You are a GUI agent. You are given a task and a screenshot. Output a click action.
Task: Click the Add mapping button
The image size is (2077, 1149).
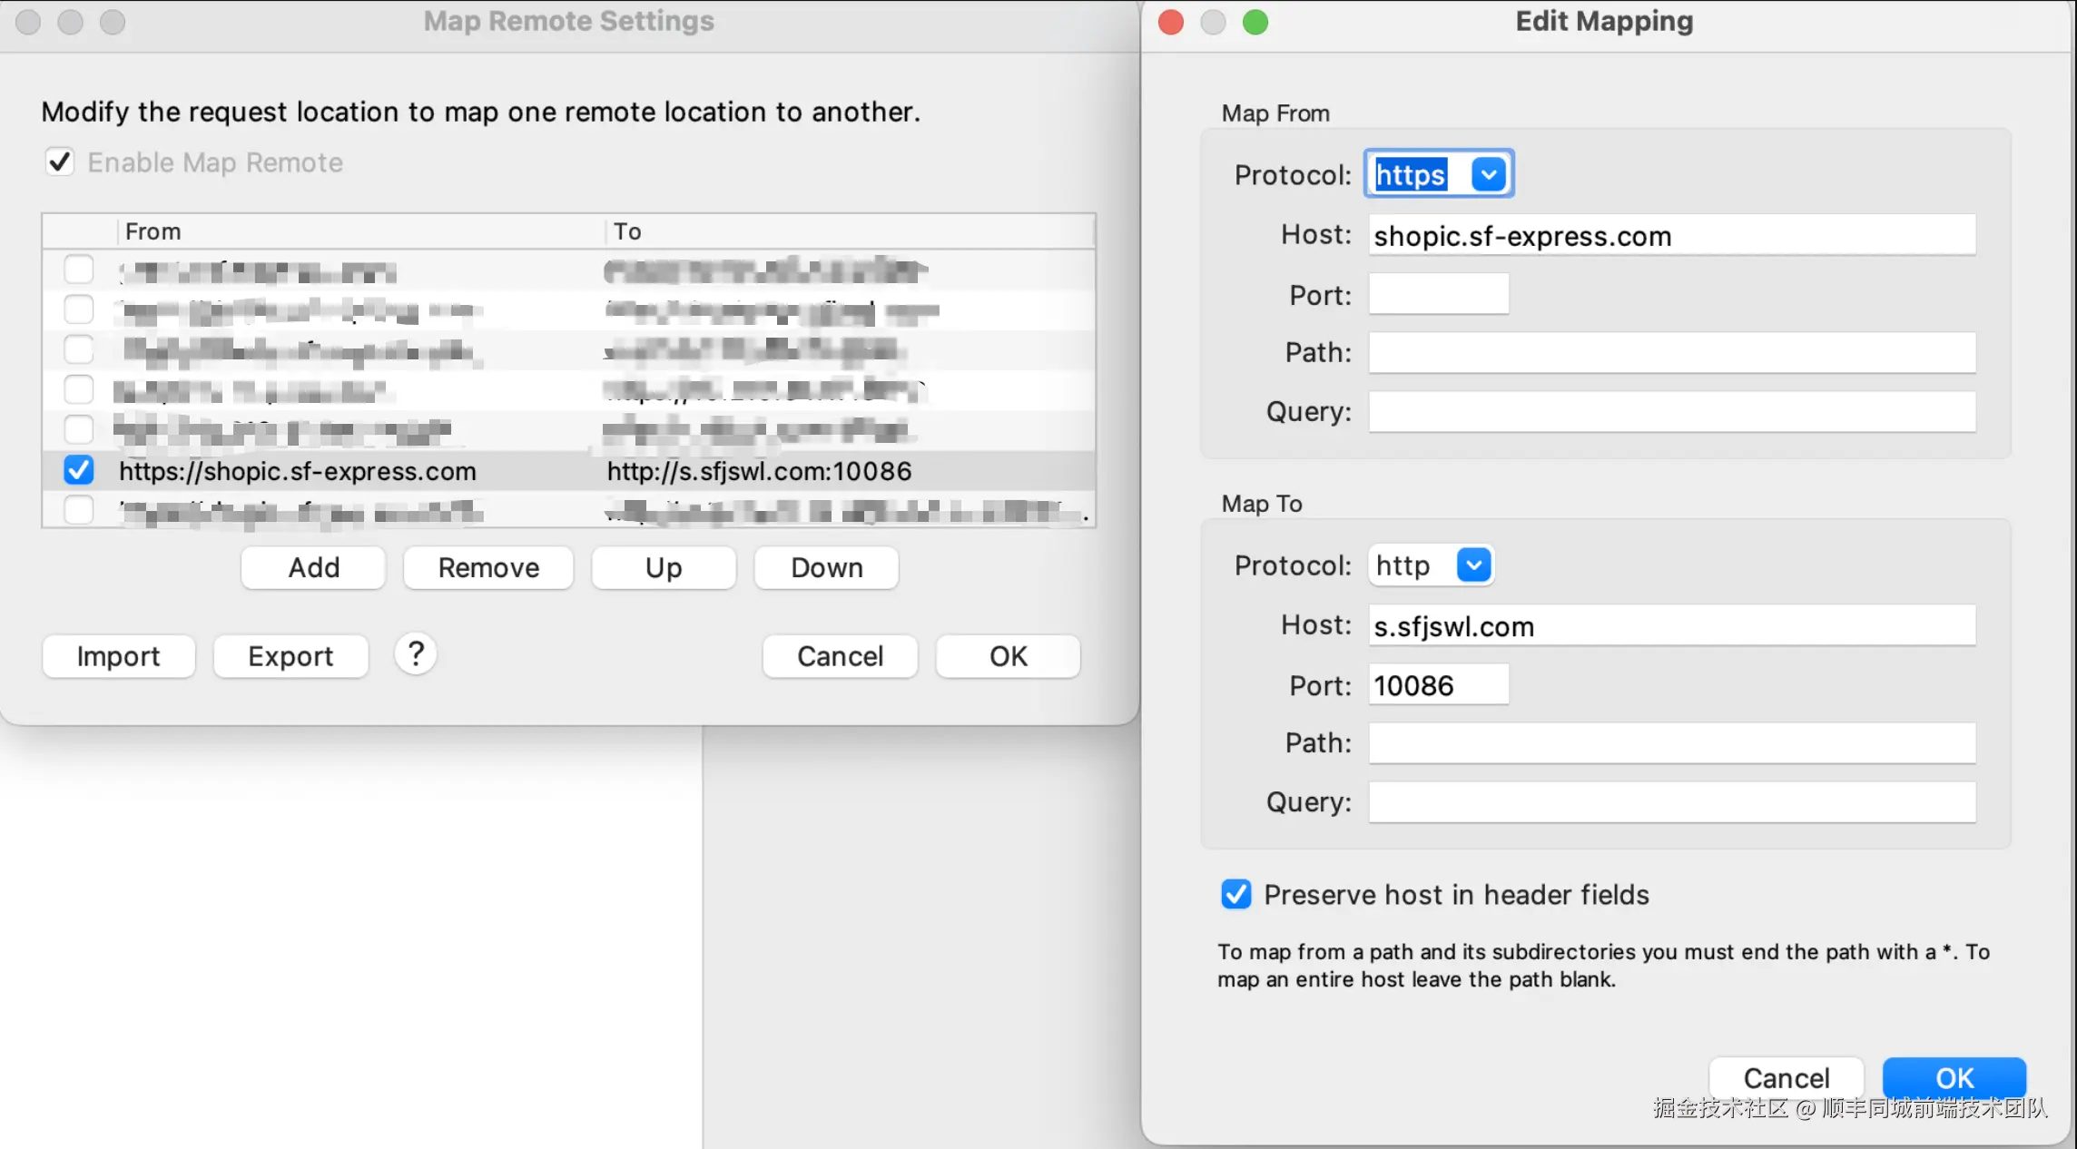313,568
